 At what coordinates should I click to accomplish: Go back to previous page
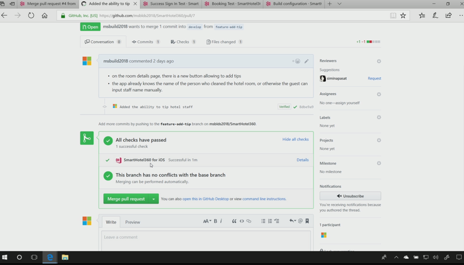5,15
